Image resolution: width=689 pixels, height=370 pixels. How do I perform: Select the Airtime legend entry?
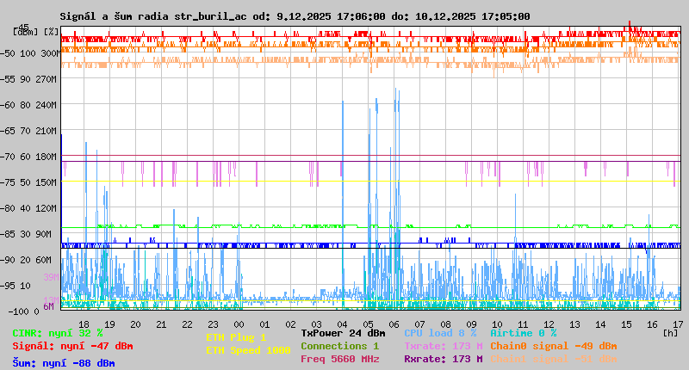pyautogui.click(x=523, y=333)
